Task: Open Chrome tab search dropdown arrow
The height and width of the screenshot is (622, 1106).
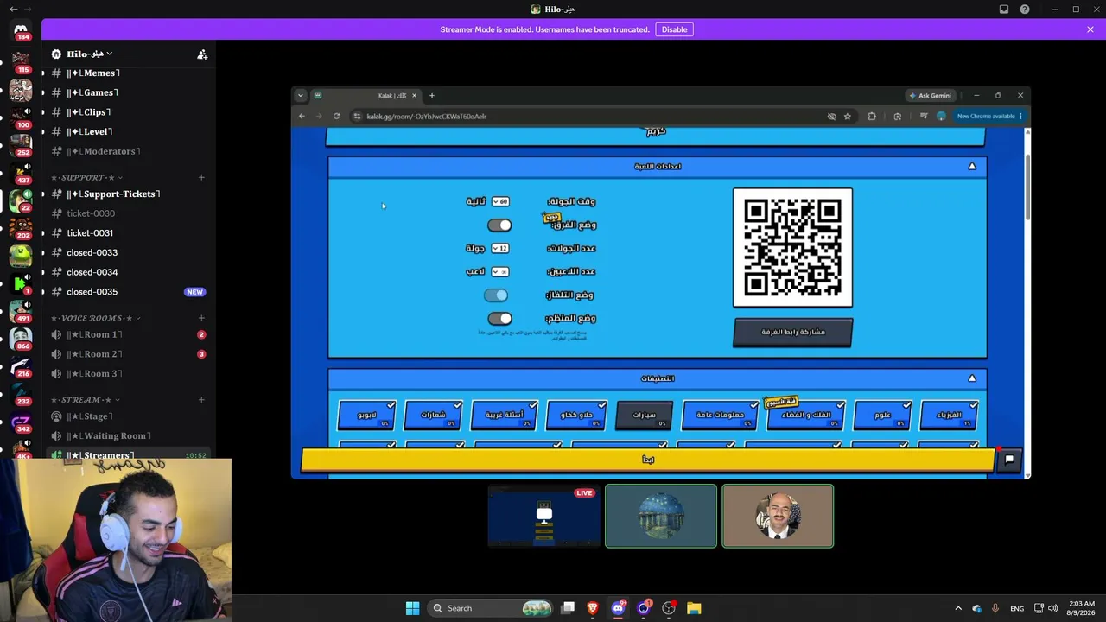Action: click(301, 96)
